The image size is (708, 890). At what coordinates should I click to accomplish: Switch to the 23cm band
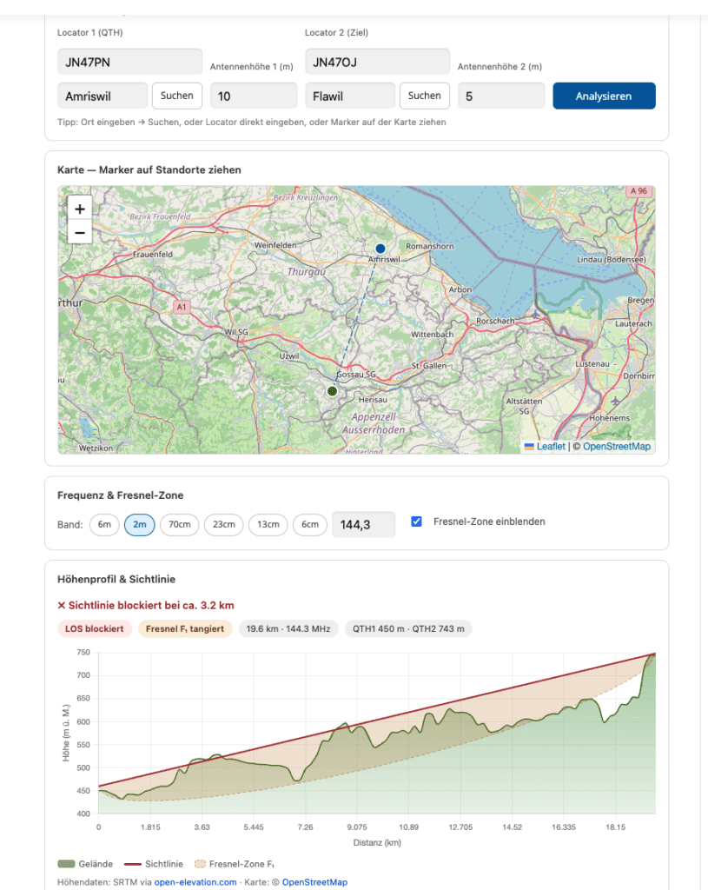(x=223, y=525)
